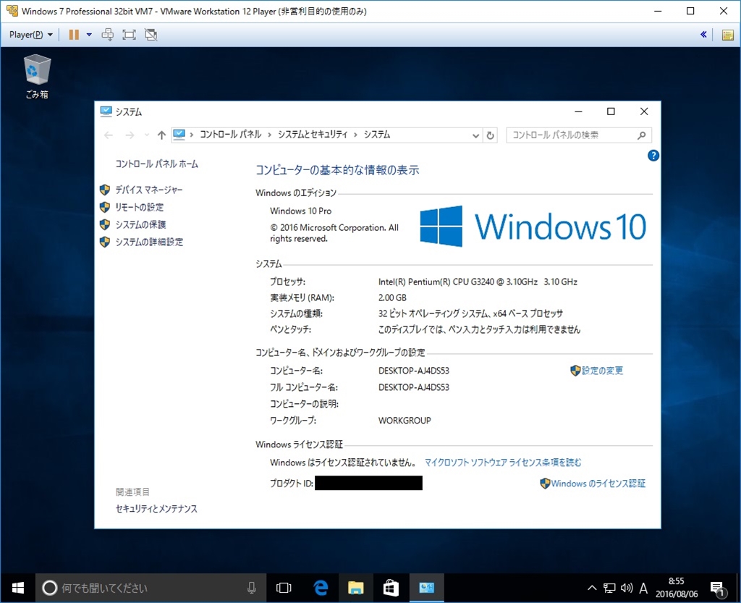
Task: Open Task View from the taskbar
Action: tap(284, 588)
